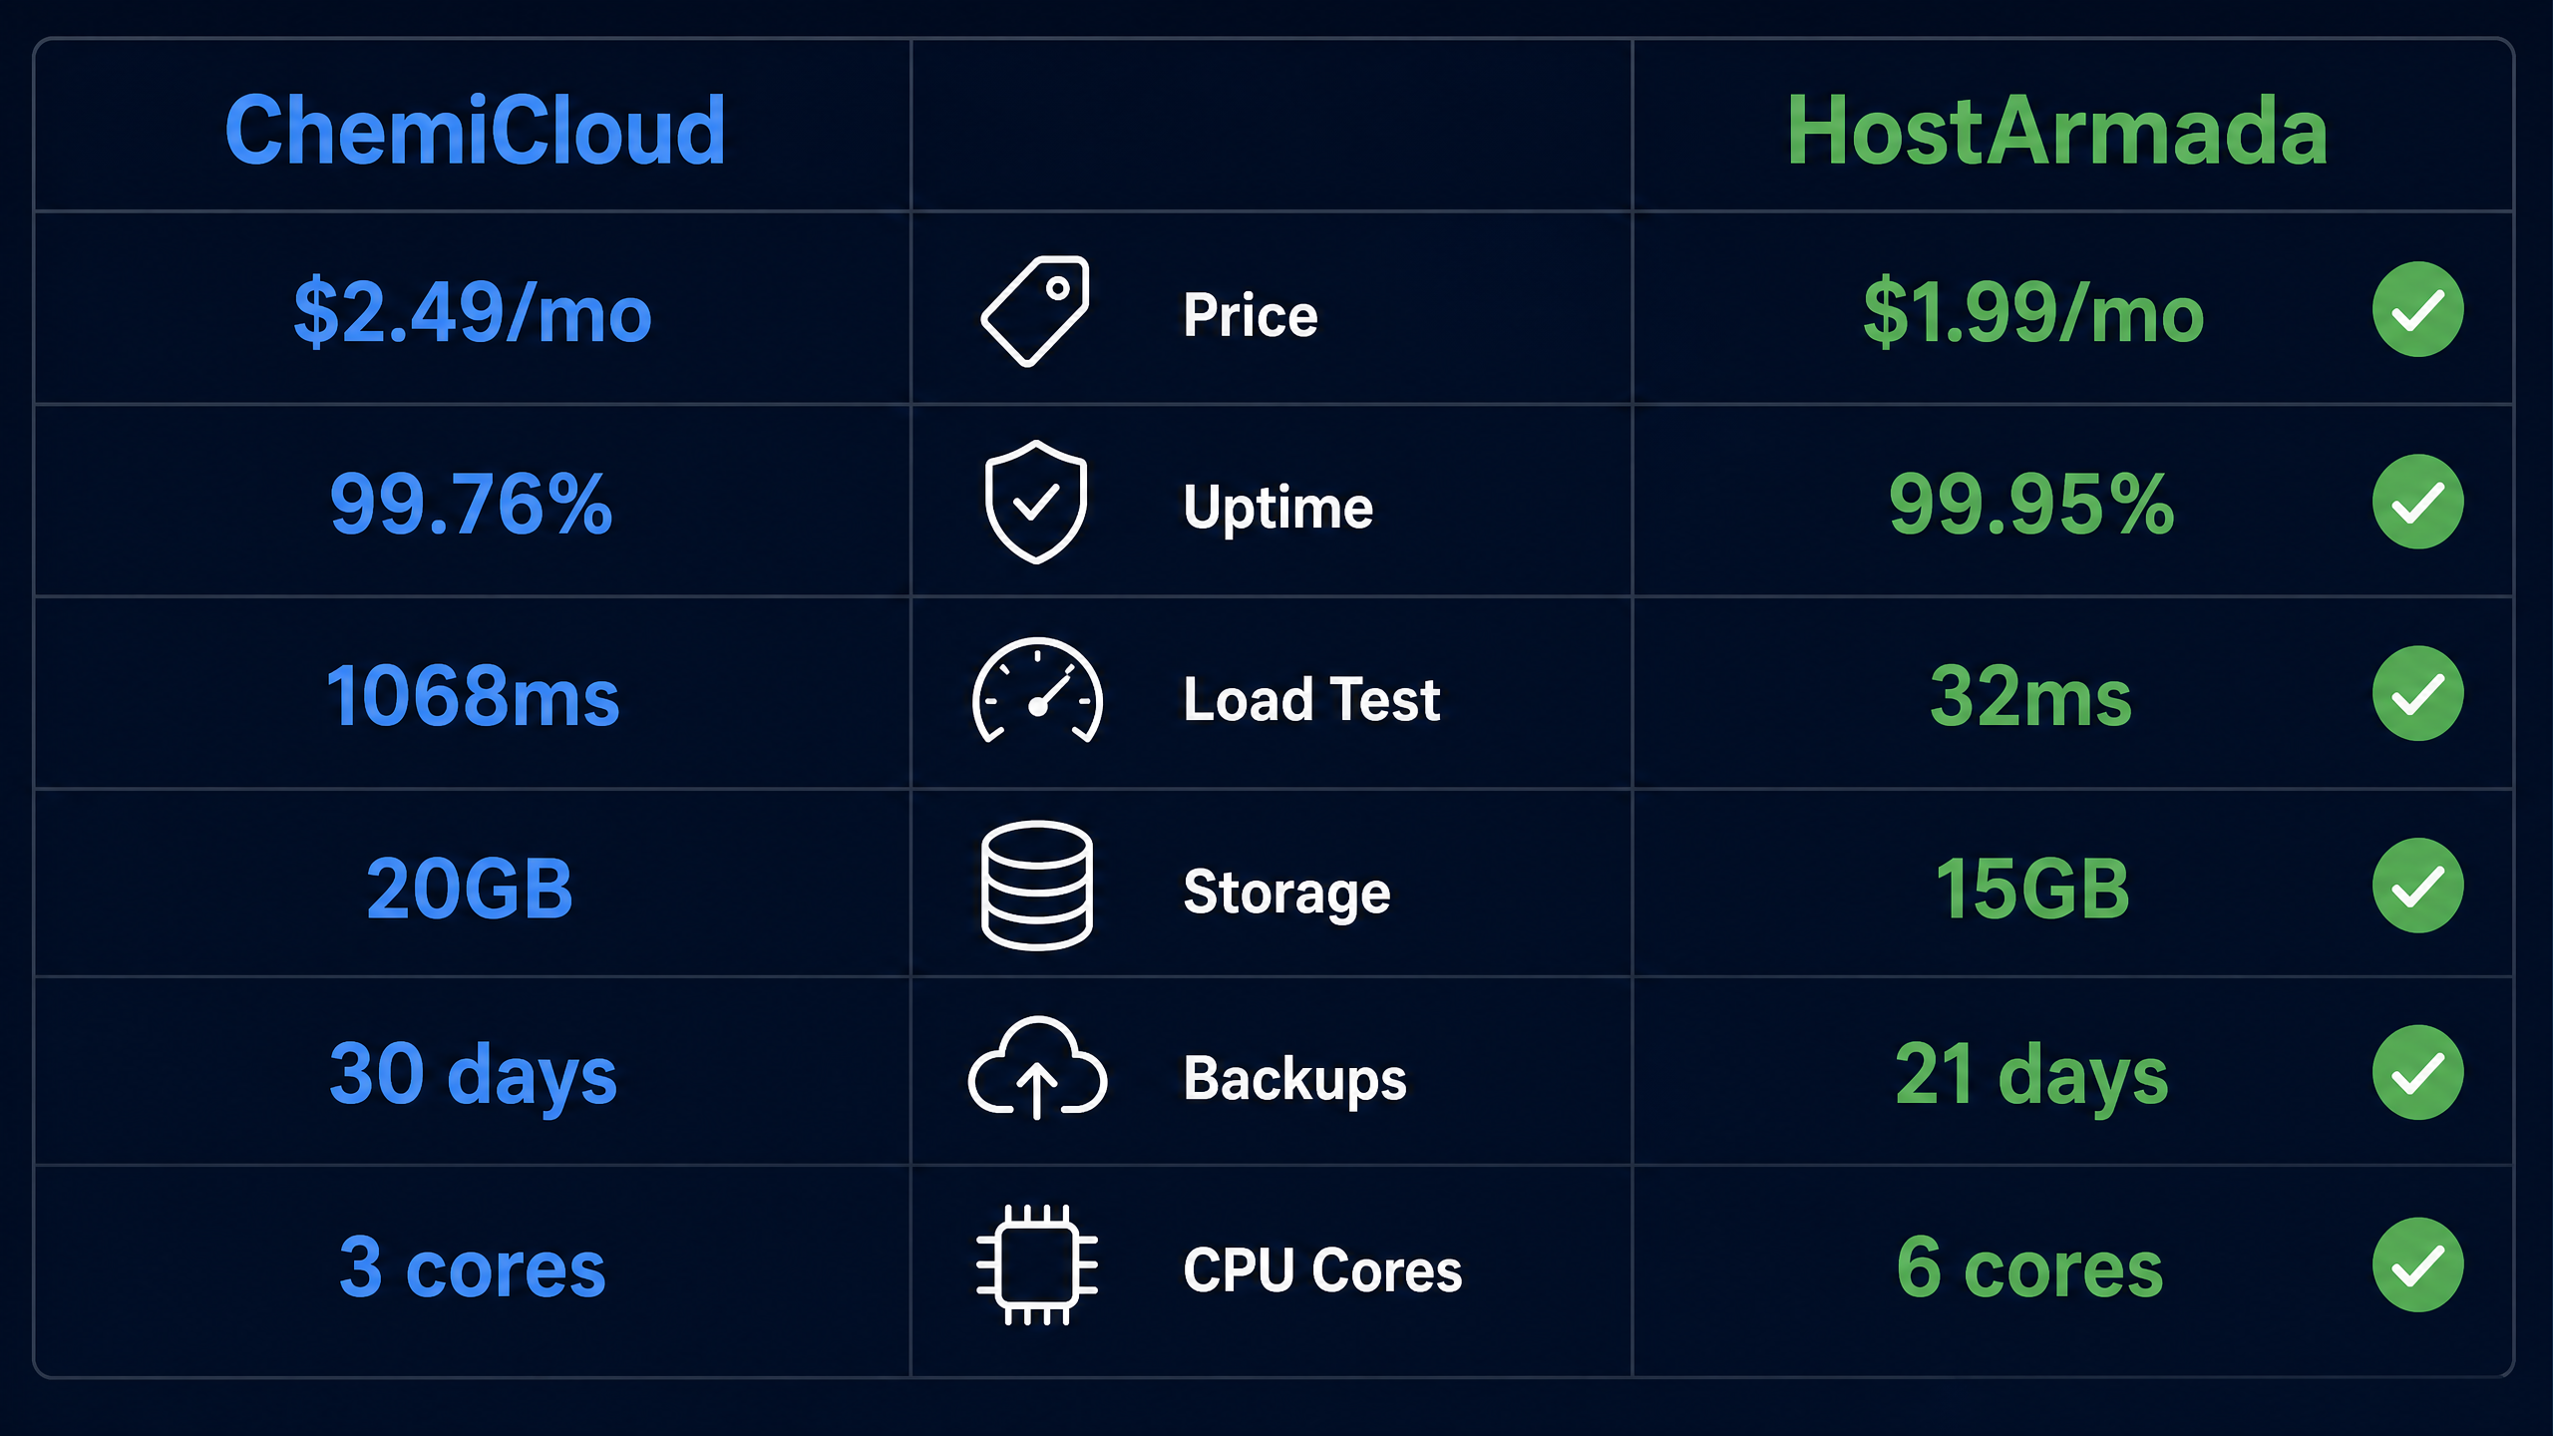Click the speedometer Load Test icon
Image resolution: width=2553 pixels, height=1436 pixels.
click(1037, 691)
